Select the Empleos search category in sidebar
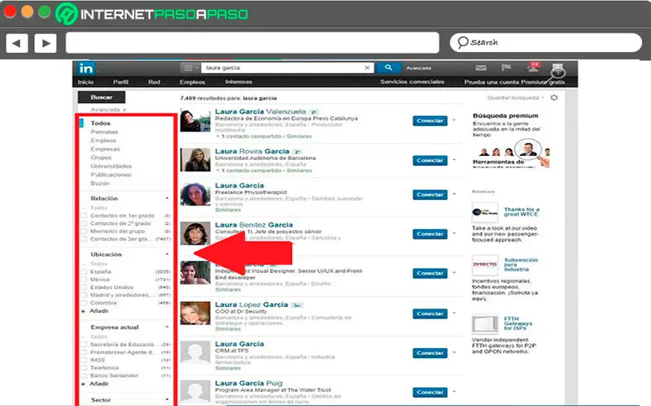The height and width of the screenshot is (406, 651). coord(103,140)
